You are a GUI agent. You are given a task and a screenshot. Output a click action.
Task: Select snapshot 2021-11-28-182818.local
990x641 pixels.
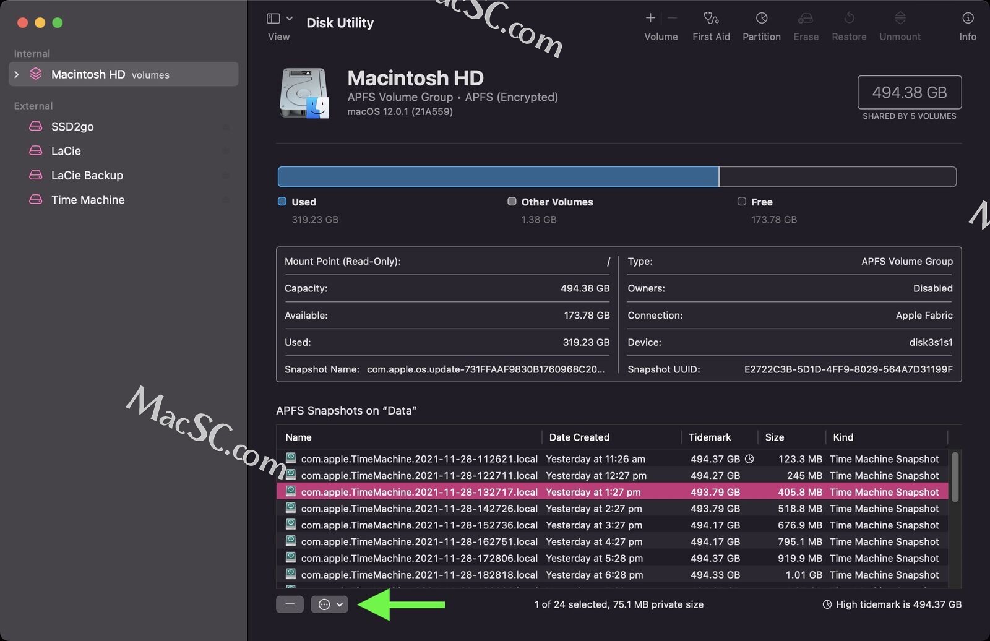[x=613, y=575]
